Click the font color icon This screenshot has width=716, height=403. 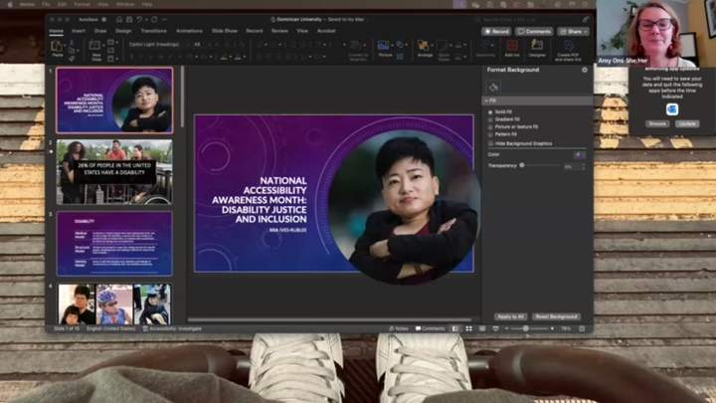click(238, 57)
